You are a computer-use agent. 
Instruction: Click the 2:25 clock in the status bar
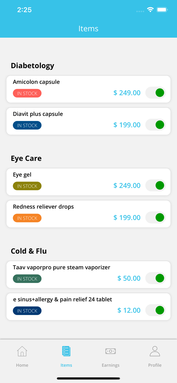pos(25,10)
